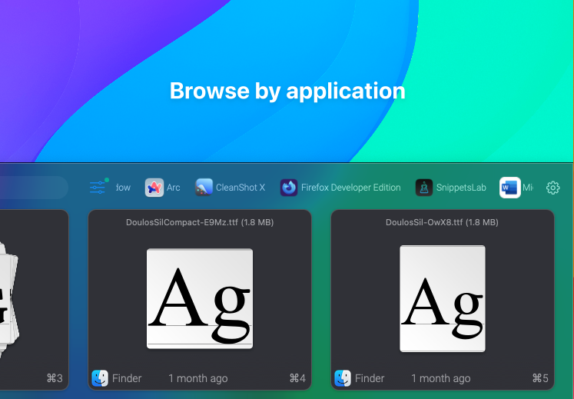574x399 pixels.
Task: Open the filter options icon
Action: tap(98, 188)
